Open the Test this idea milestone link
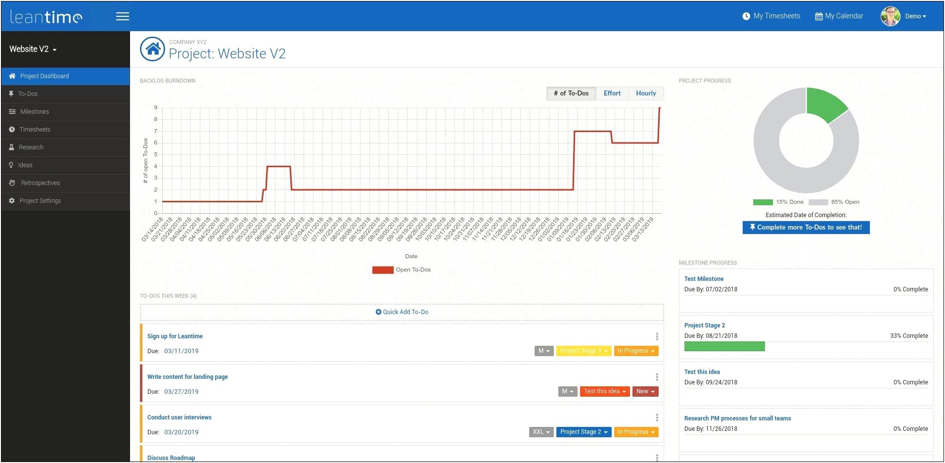This screenshot has width=945, height=463. [x=702, y=372]
